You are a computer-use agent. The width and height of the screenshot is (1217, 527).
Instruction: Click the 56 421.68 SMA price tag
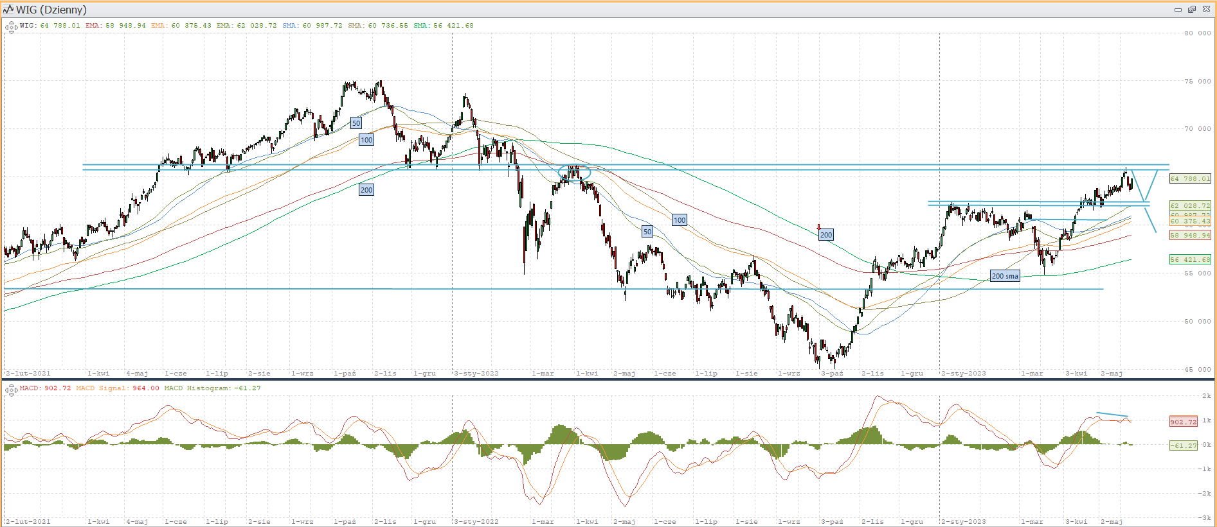(1189, 260)
